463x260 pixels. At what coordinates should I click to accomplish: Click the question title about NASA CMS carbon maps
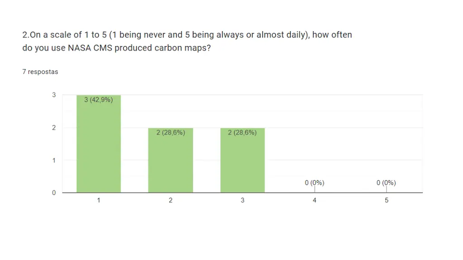tap(187, 41)
